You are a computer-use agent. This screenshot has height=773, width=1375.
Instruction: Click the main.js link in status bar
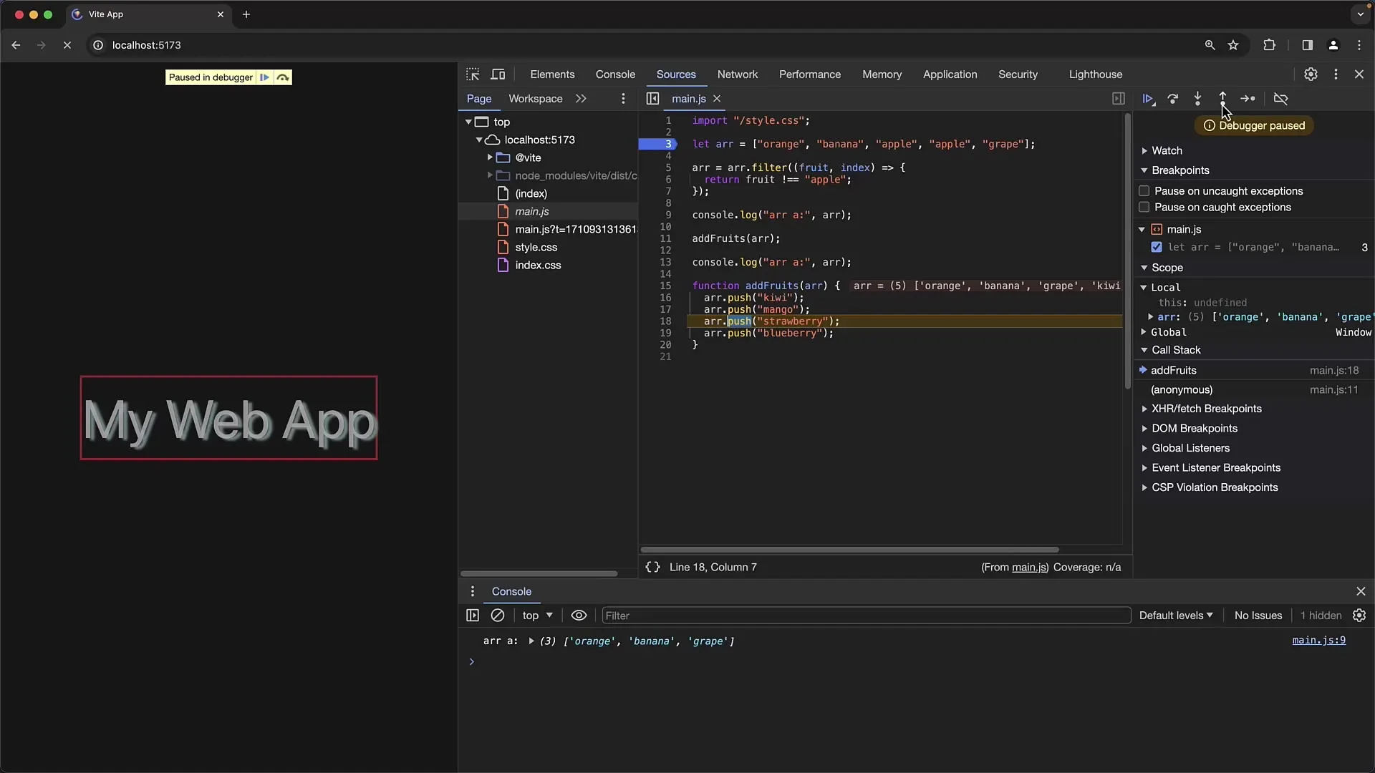[x=1029, y=567]
